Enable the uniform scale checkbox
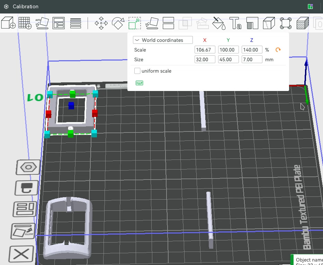Image resolution: width=323 pixels, height=265 pixels. coord(137,71)
